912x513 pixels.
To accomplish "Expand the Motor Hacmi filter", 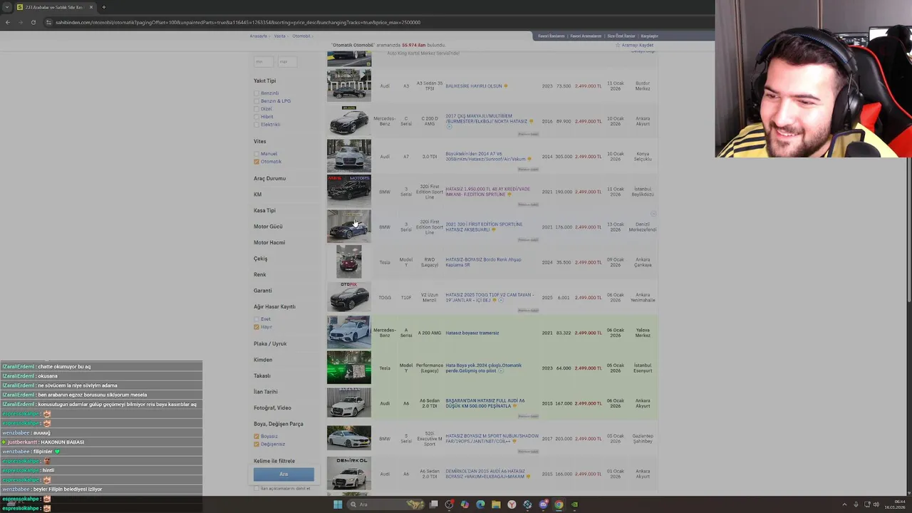I will pos(269,242).
